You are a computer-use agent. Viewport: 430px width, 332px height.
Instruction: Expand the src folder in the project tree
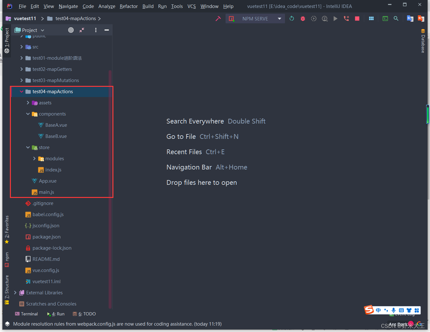pyautogui.click(x=21, y=47)
